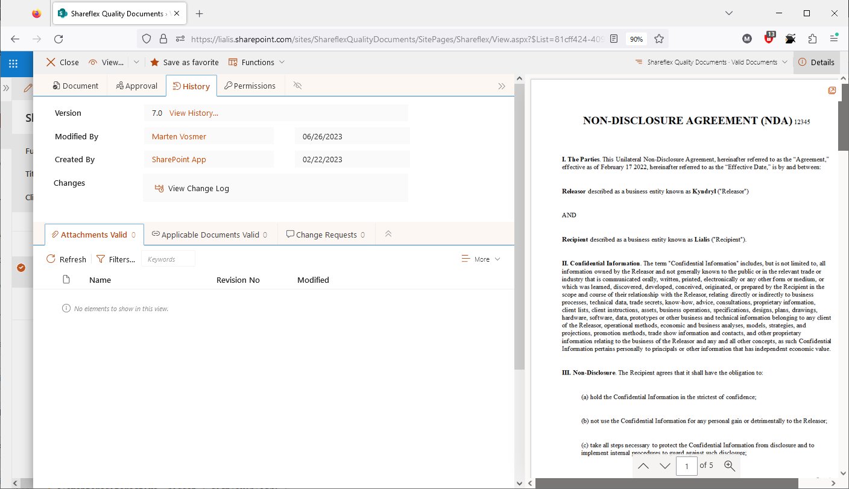849x489 pixels.
Task: List all tabs dropdown chevron
Action: [x=729, y=13]
